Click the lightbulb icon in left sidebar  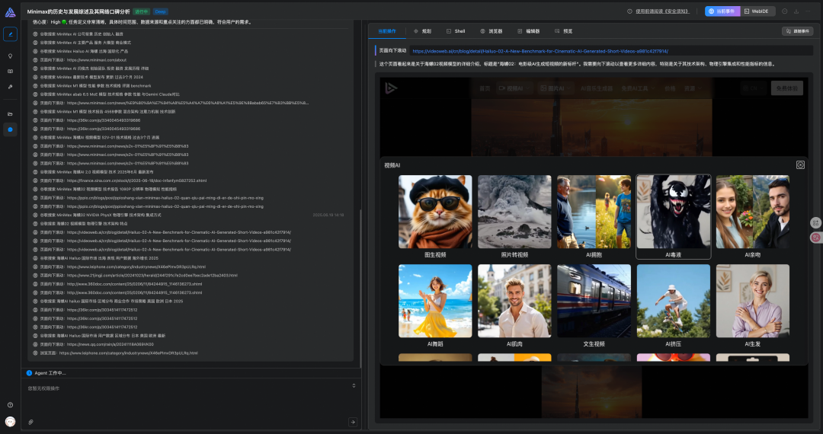pos(10,56)
